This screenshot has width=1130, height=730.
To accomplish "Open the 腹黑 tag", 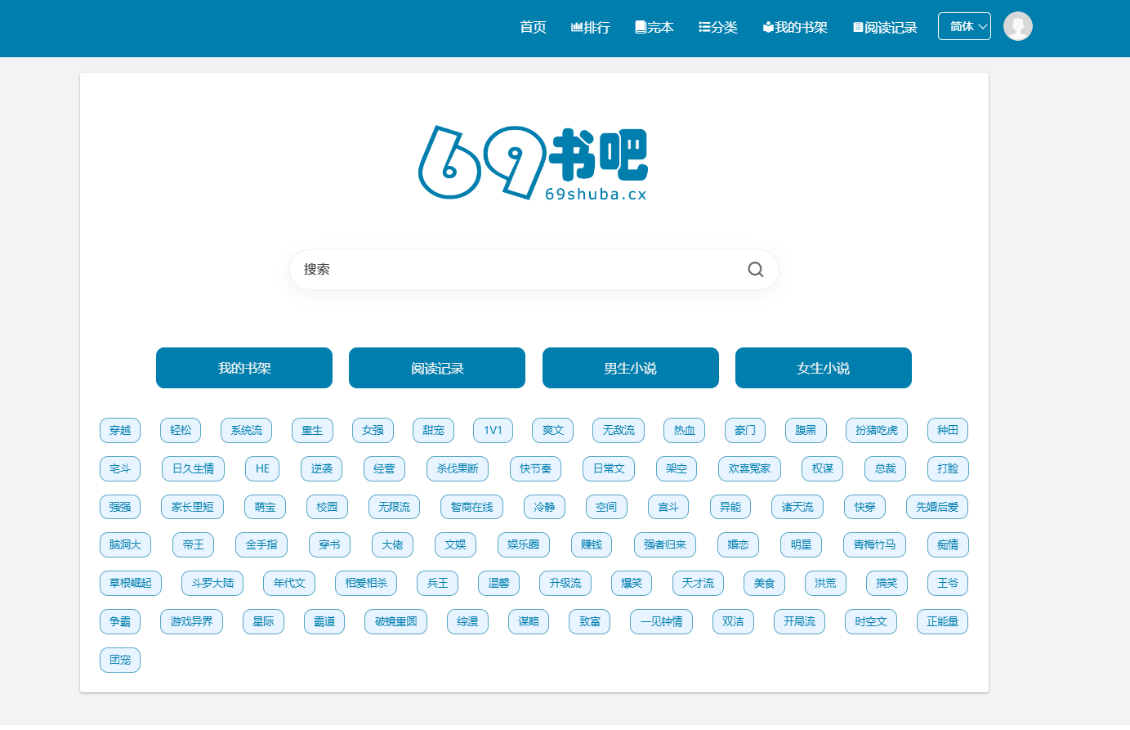I will tap(806, 430).
